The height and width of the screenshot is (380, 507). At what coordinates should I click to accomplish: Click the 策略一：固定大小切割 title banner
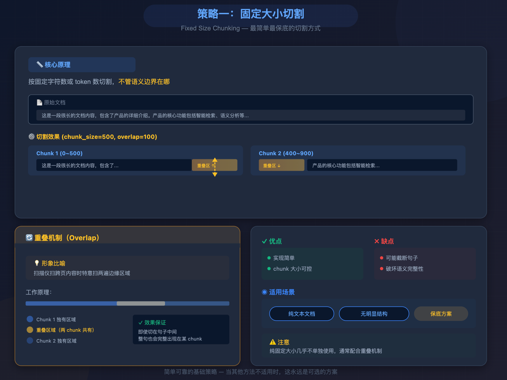point(251,14)
